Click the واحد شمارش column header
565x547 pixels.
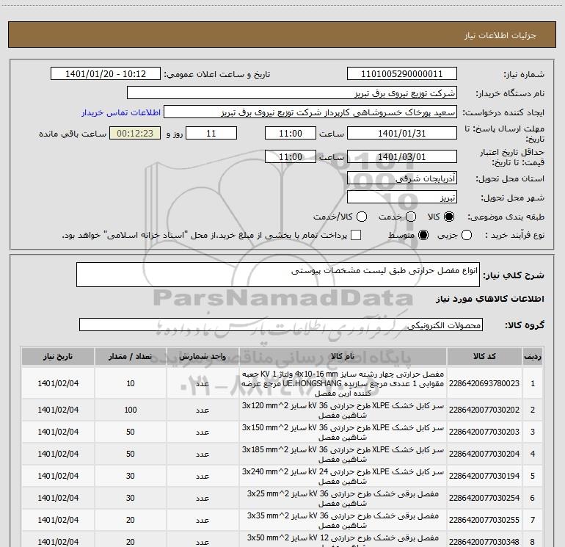coord(203,356)
